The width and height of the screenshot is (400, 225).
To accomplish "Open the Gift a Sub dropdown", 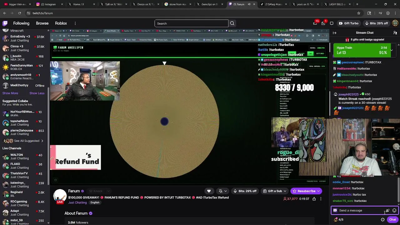I will click(x=275, y=191).
